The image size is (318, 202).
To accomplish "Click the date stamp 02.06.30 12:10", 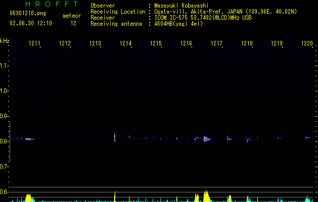I will point(31,23).
